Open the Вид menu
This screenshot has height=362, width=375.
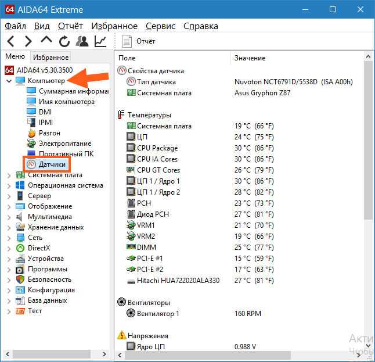click(x=42, y=26)
